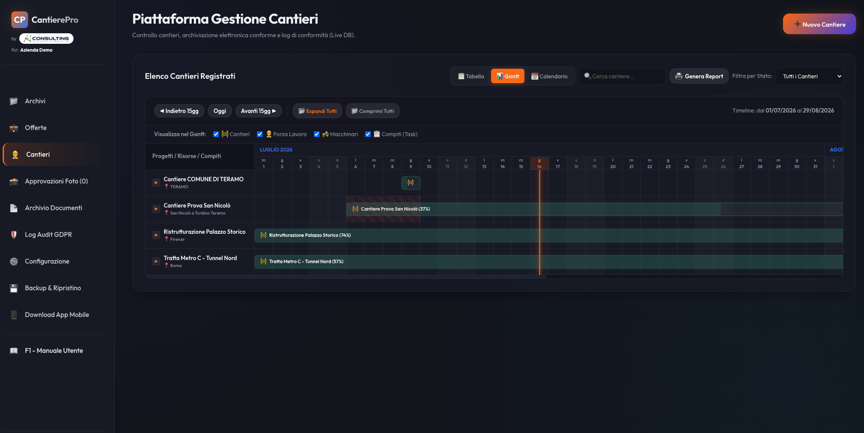Click the F1 Manuale Utente book icon

point(14,351)
